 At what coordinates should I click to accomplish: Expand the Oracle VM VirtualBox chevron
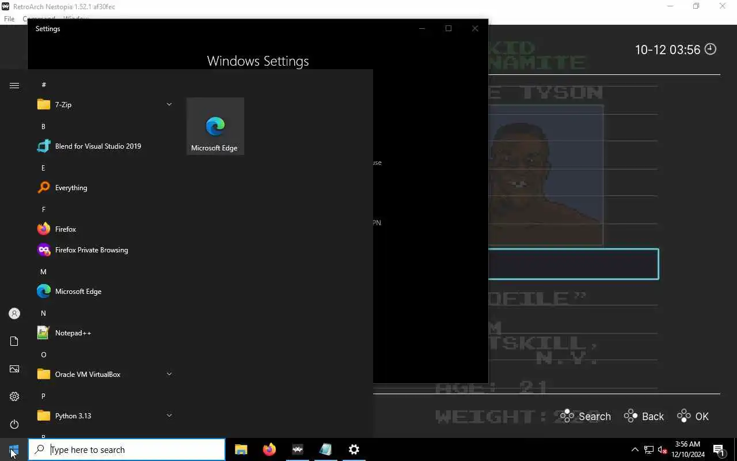pyautogui.click(x=169, y=374)
